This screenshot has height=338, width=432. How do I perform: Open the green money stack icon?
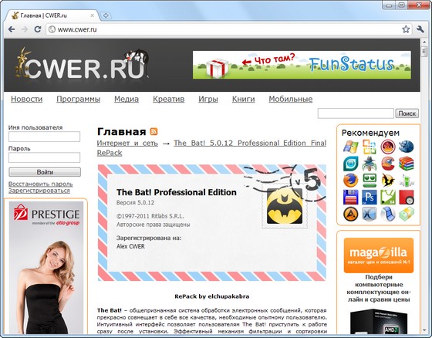click(x=407, y=214)
